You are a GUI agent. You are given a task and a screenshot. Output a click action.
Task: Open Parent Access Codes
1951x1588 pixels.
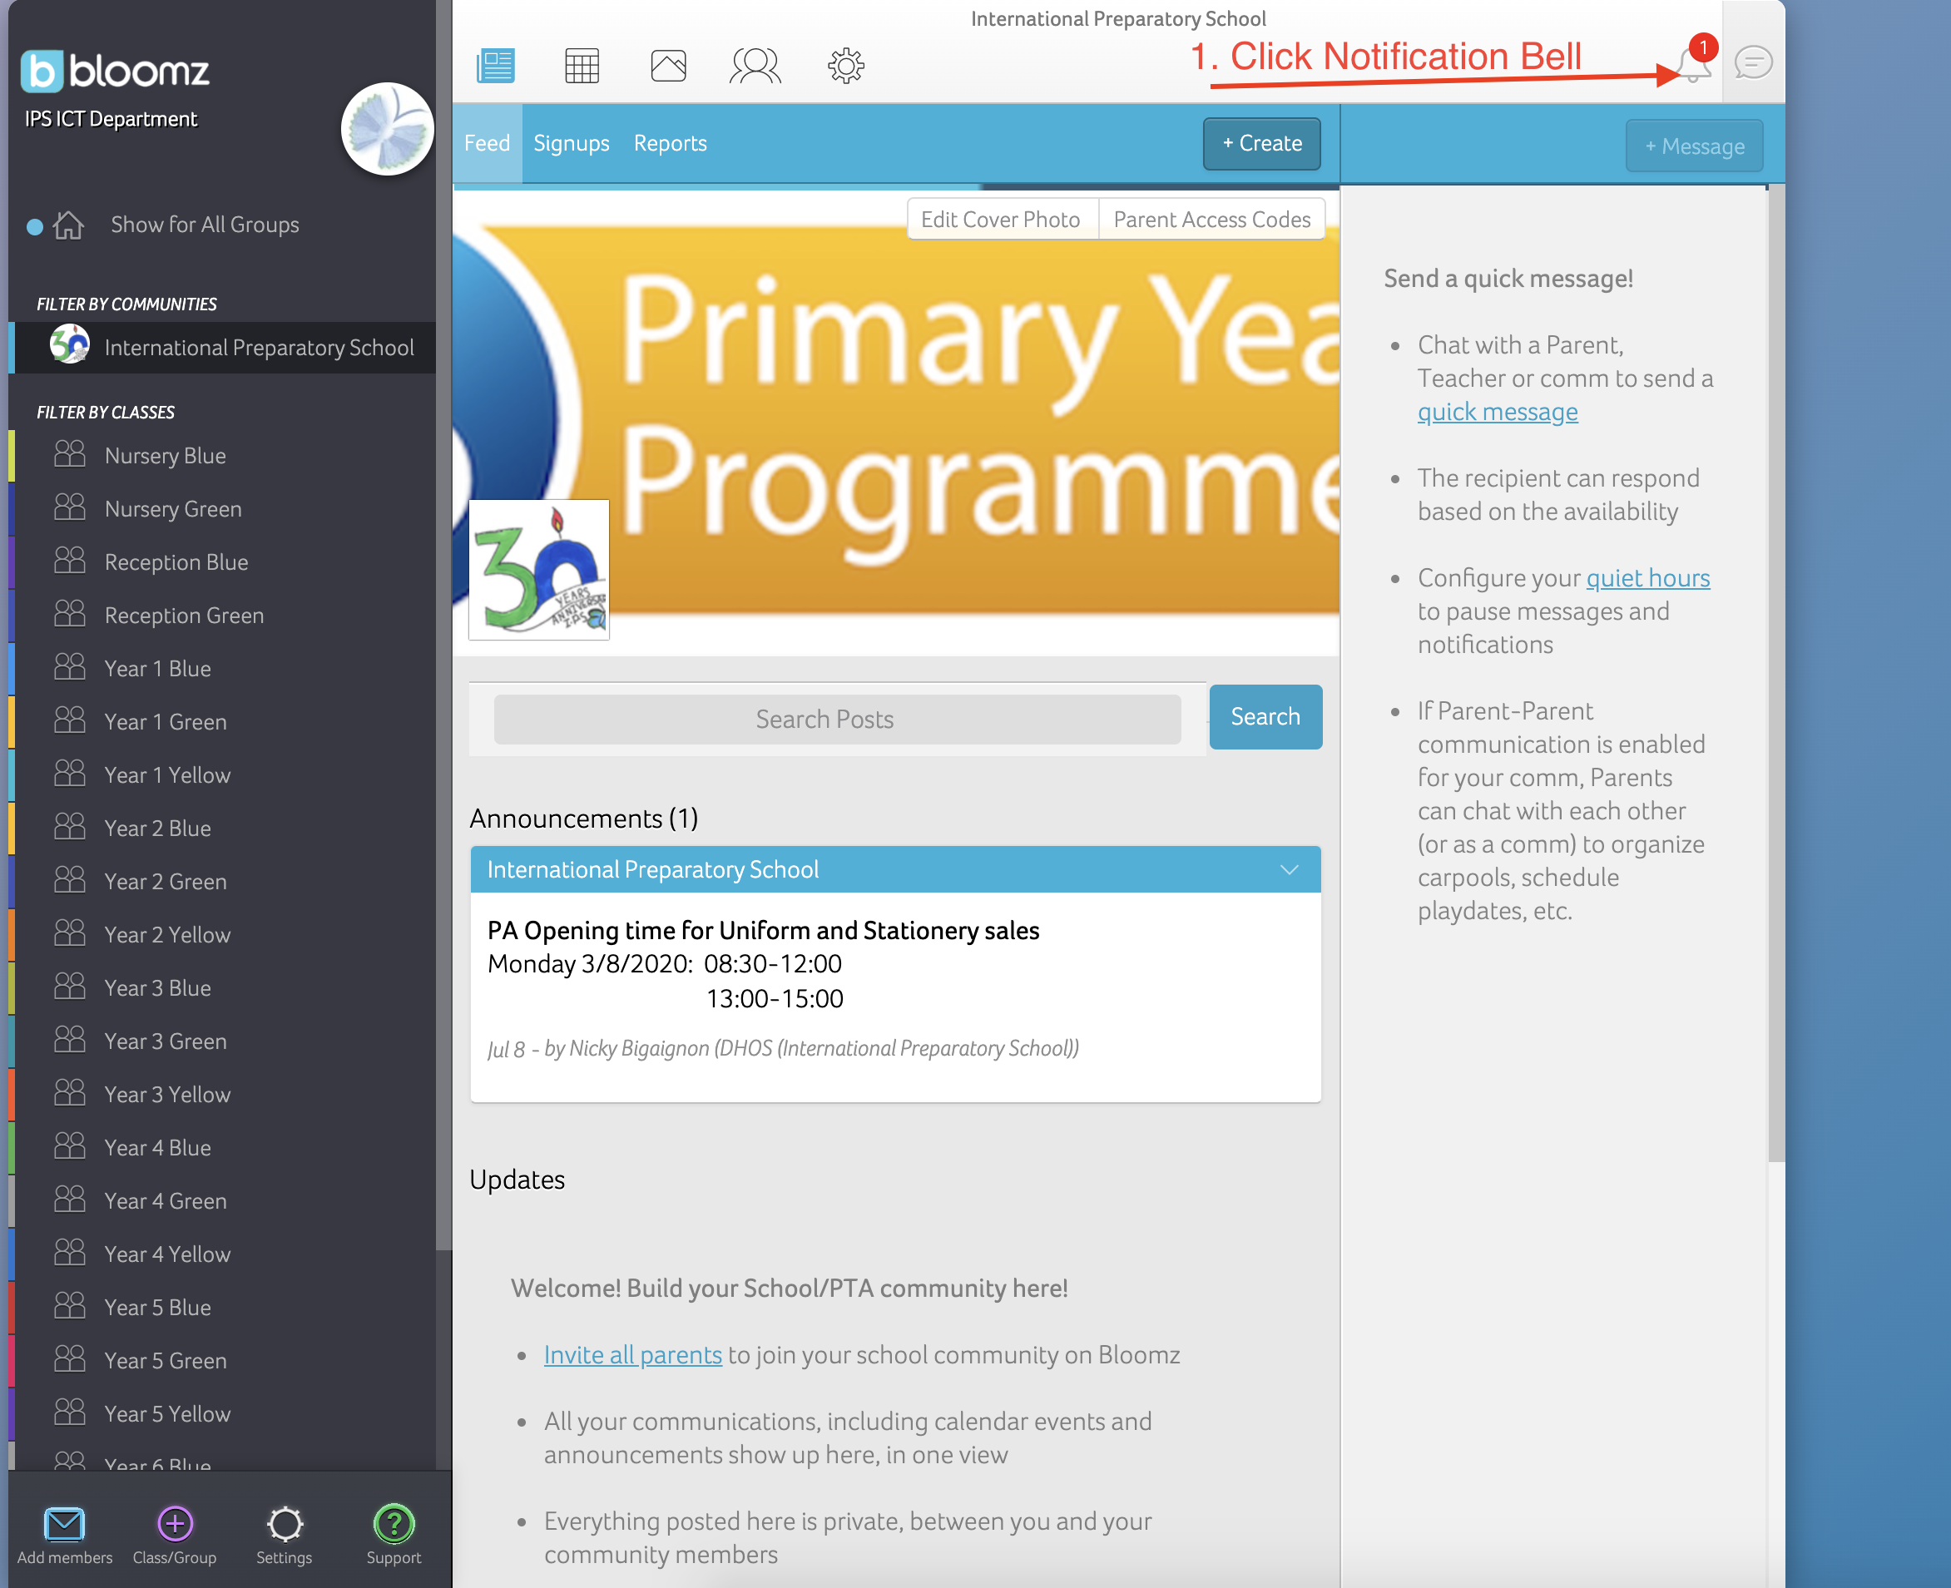click(1211, 220)
